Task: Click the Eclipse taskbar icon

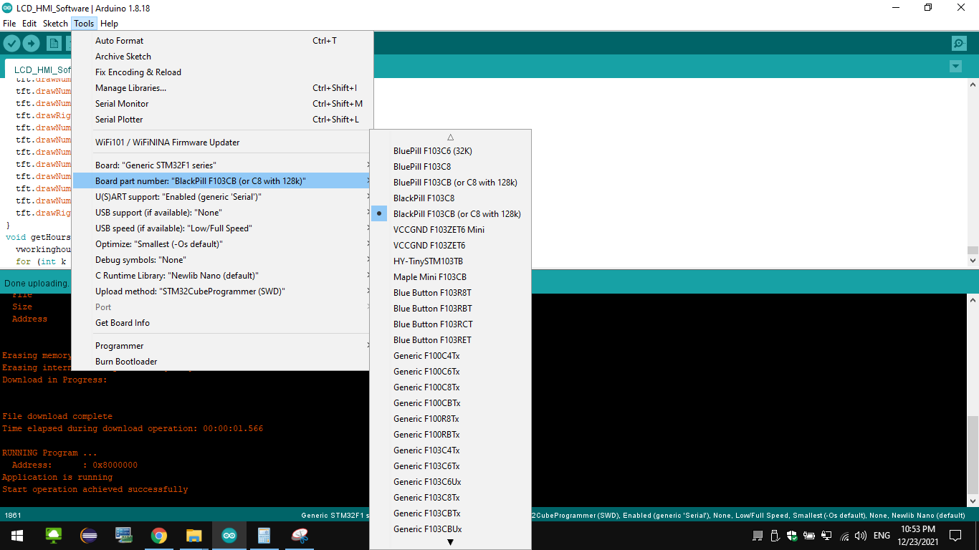Action: point(89,536)
